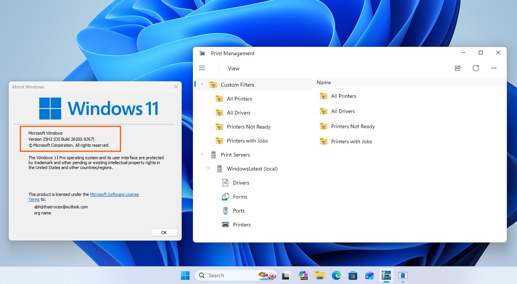The height and width of the screenshot is (284, 517).
Task: Refresh the Print Management view
Action: pyautogui.click(x=476, y=68)
